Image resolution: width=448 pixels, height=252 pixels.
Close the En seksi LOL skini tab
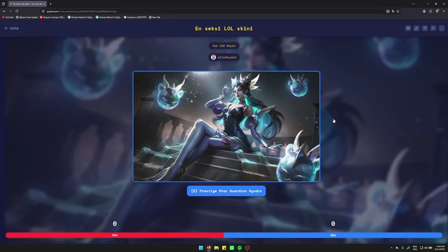[44, 4]
